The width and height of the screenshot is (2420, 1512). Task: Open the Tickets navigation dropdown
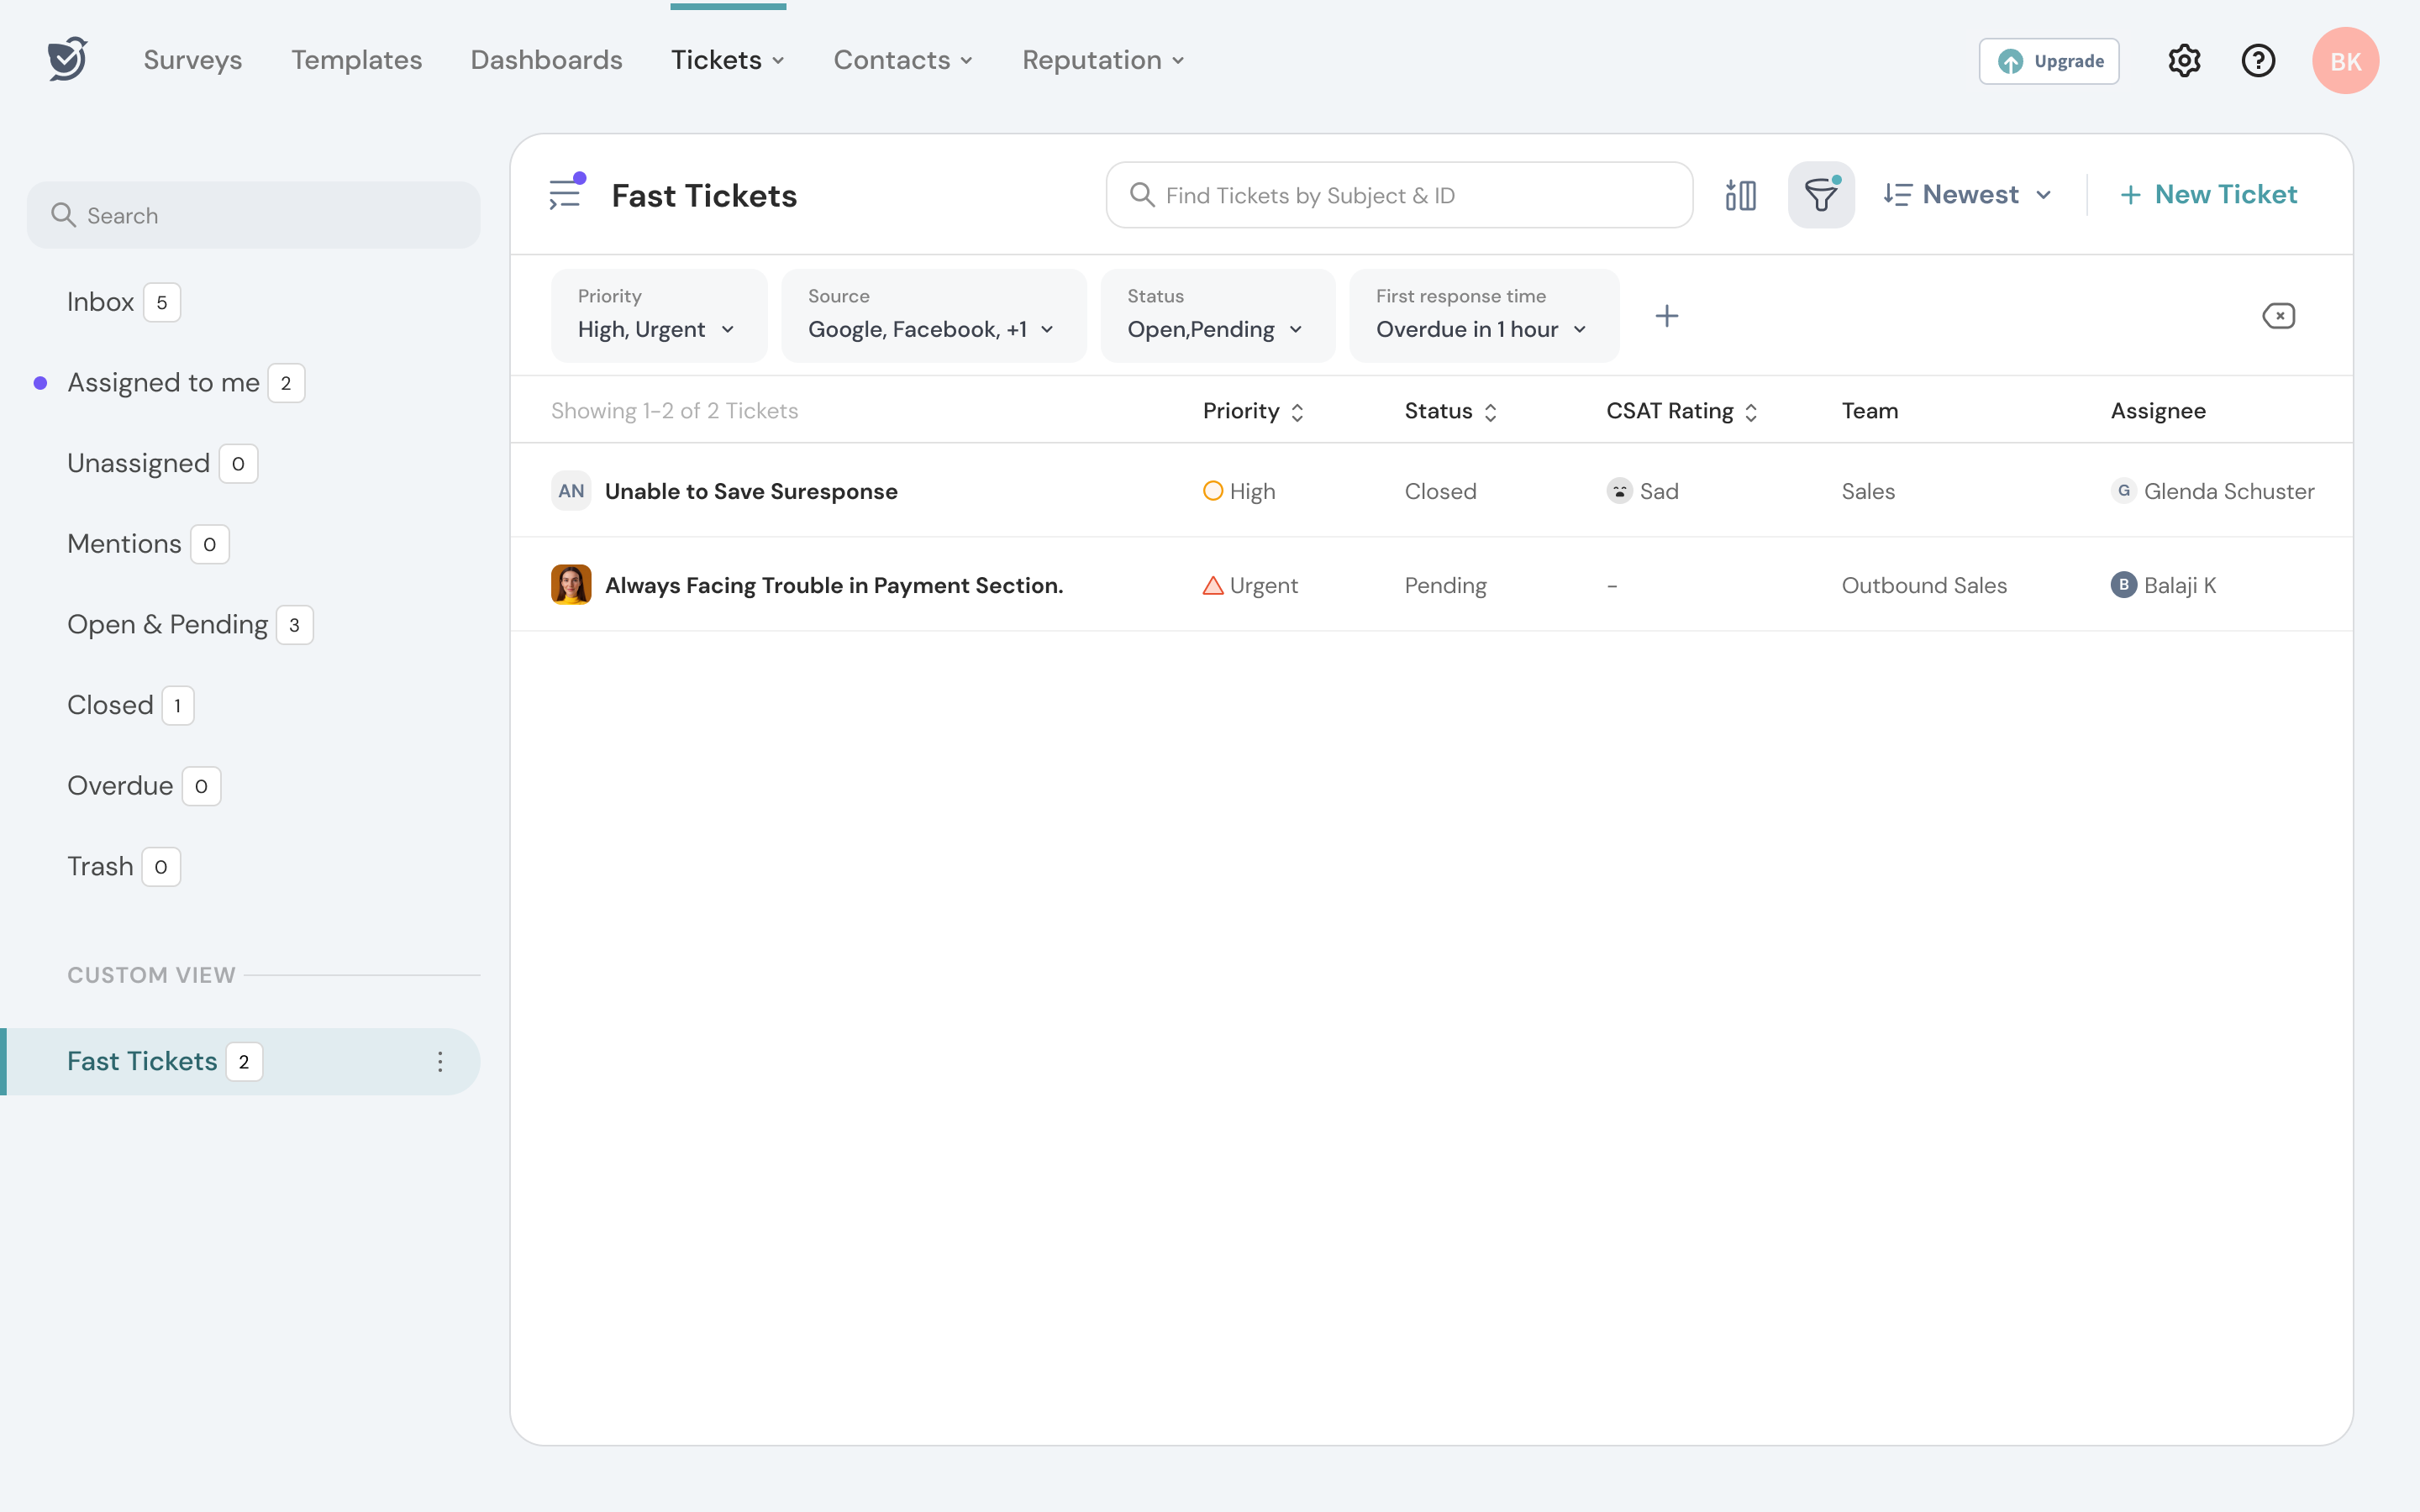pyautogui.click(x=728, y=60)
